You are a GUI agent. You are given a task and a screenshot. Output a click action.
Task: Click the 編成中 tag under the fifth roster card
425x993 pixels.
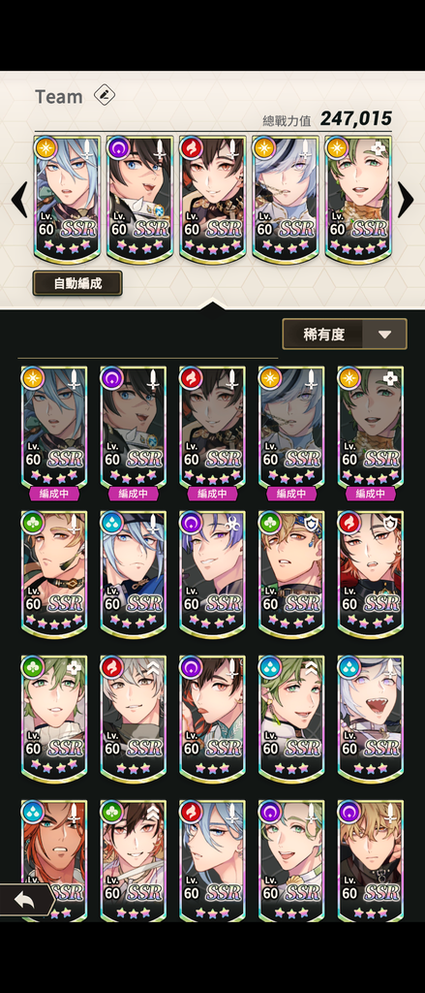click(x=370, y=494)
